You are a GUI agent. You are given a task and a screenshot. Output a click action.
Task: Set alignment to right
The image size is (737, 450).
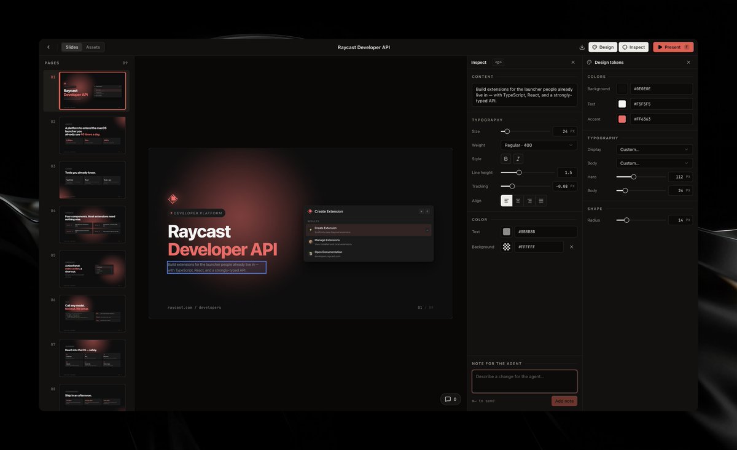tap(529, 201)
